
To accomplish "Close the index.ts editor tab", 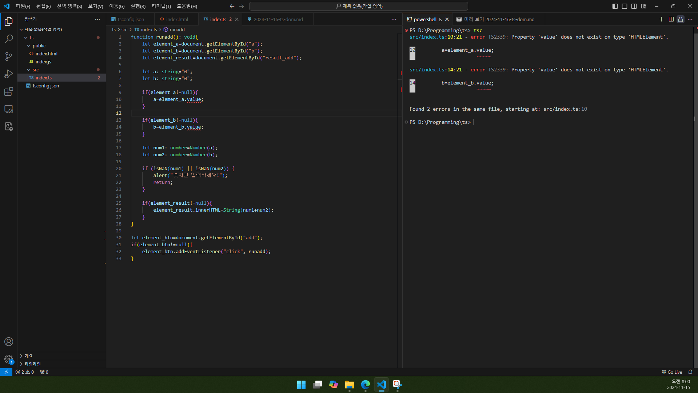I will coord(237,19).
